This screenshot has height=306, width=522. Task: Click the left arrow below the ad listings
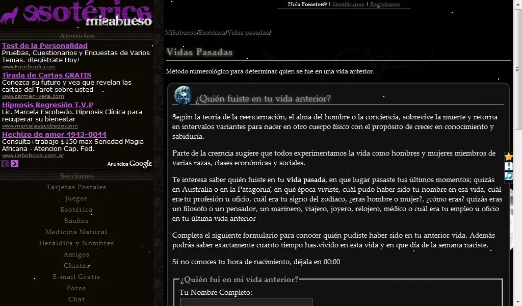tap(5, 164)
